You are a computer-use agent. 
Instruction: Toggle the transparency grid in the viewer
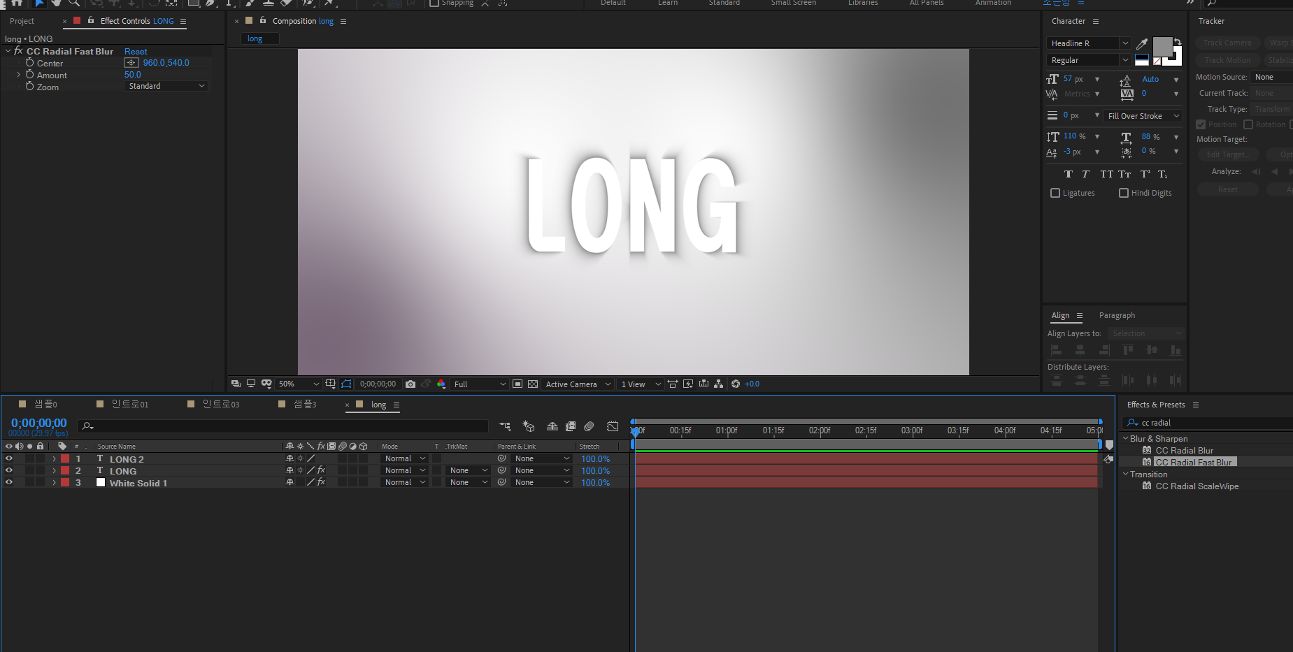(x=533, y=384)
